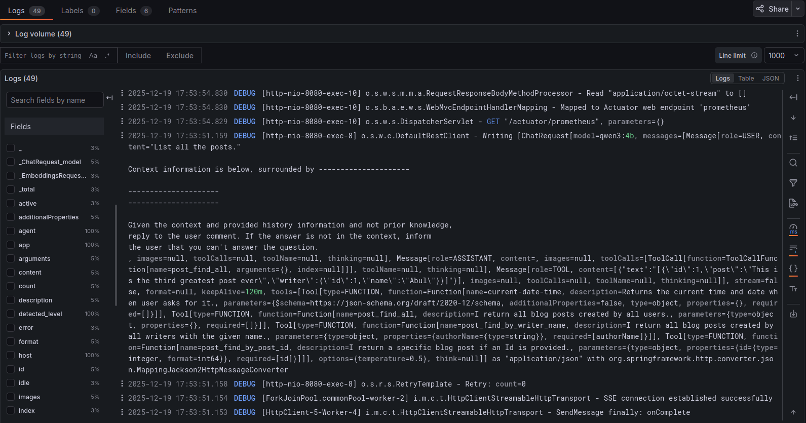Enable the detected_level field checkbox

(11, 314)
